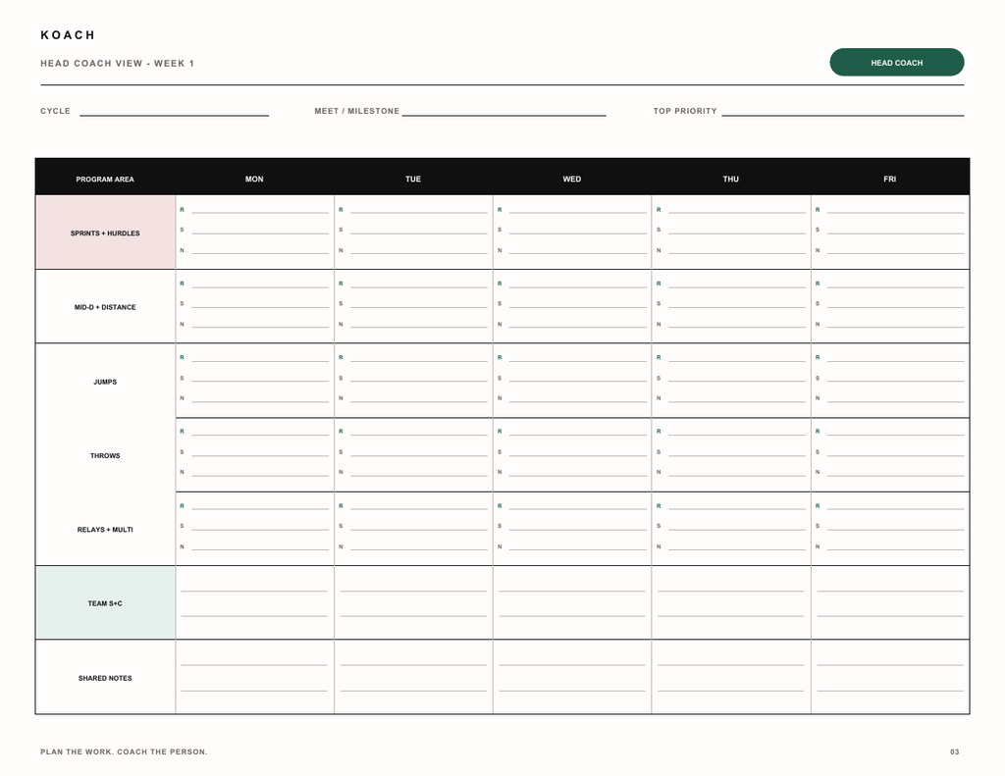Screen dimensions: 1005x776
Task: Click the THU column header
Action: click(730, 179)
